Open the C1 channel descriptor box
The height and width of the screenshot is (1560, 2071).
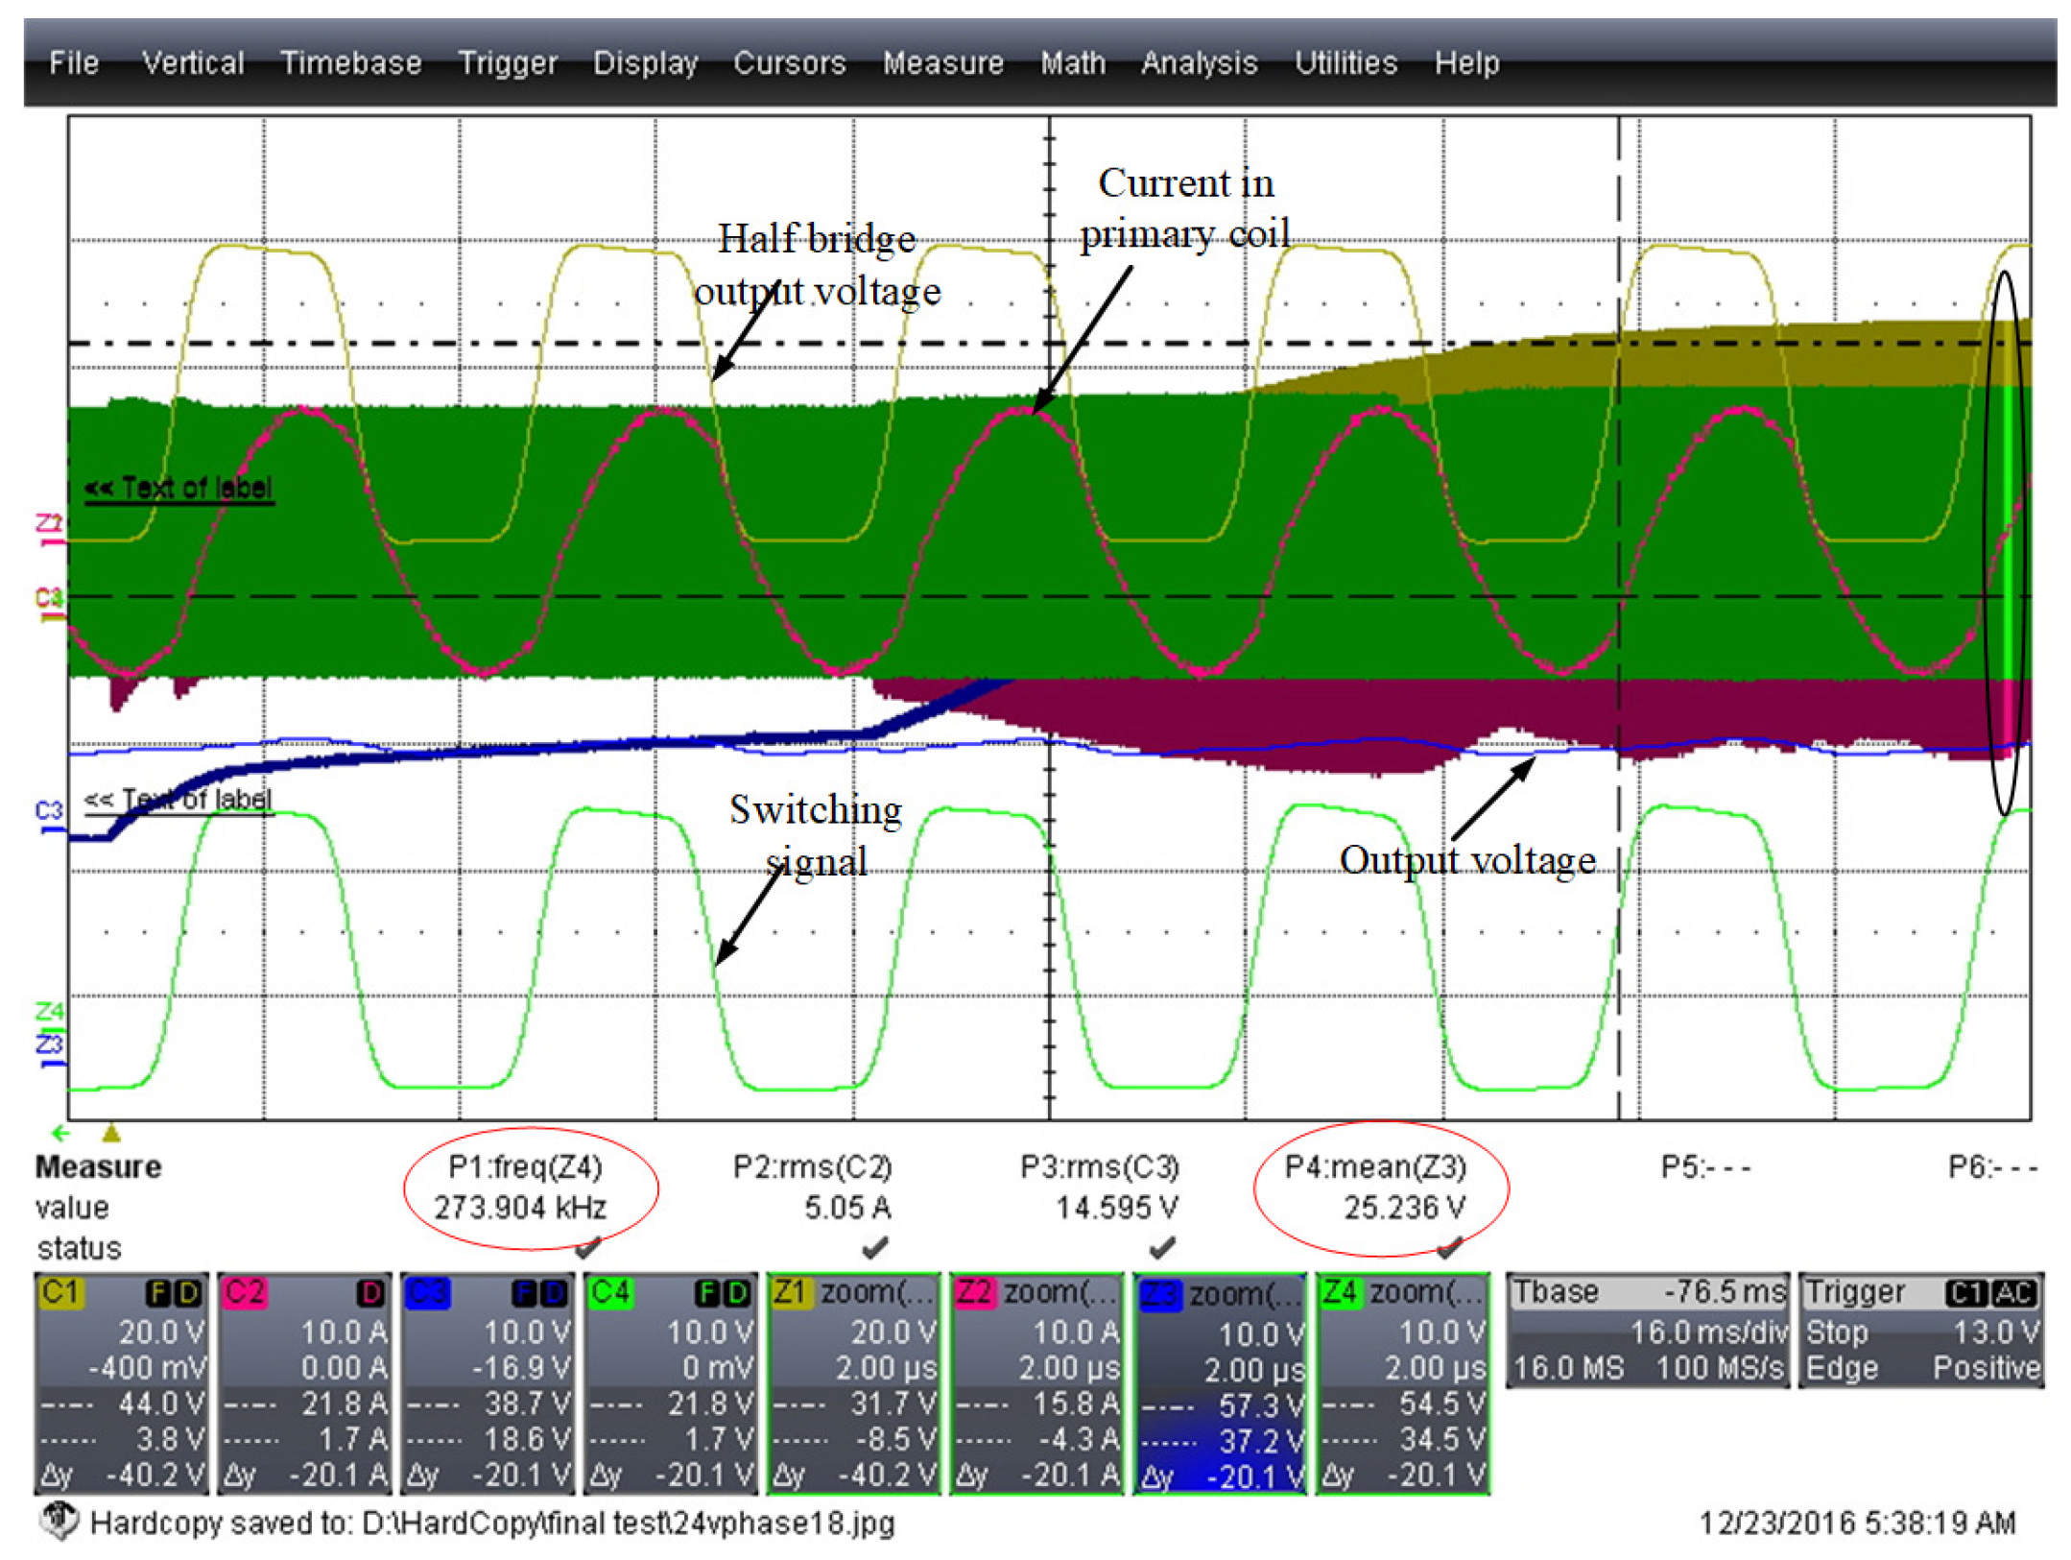pos(121,1382)
